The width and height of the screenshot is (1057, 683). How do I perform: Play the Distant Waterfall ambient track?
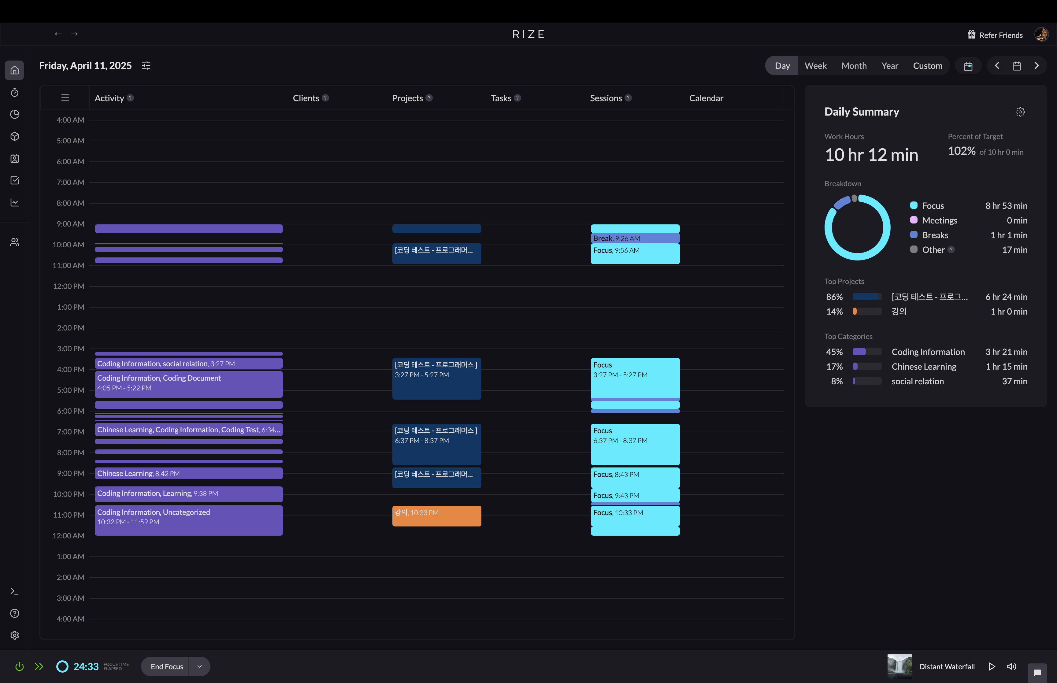point(992,666)
